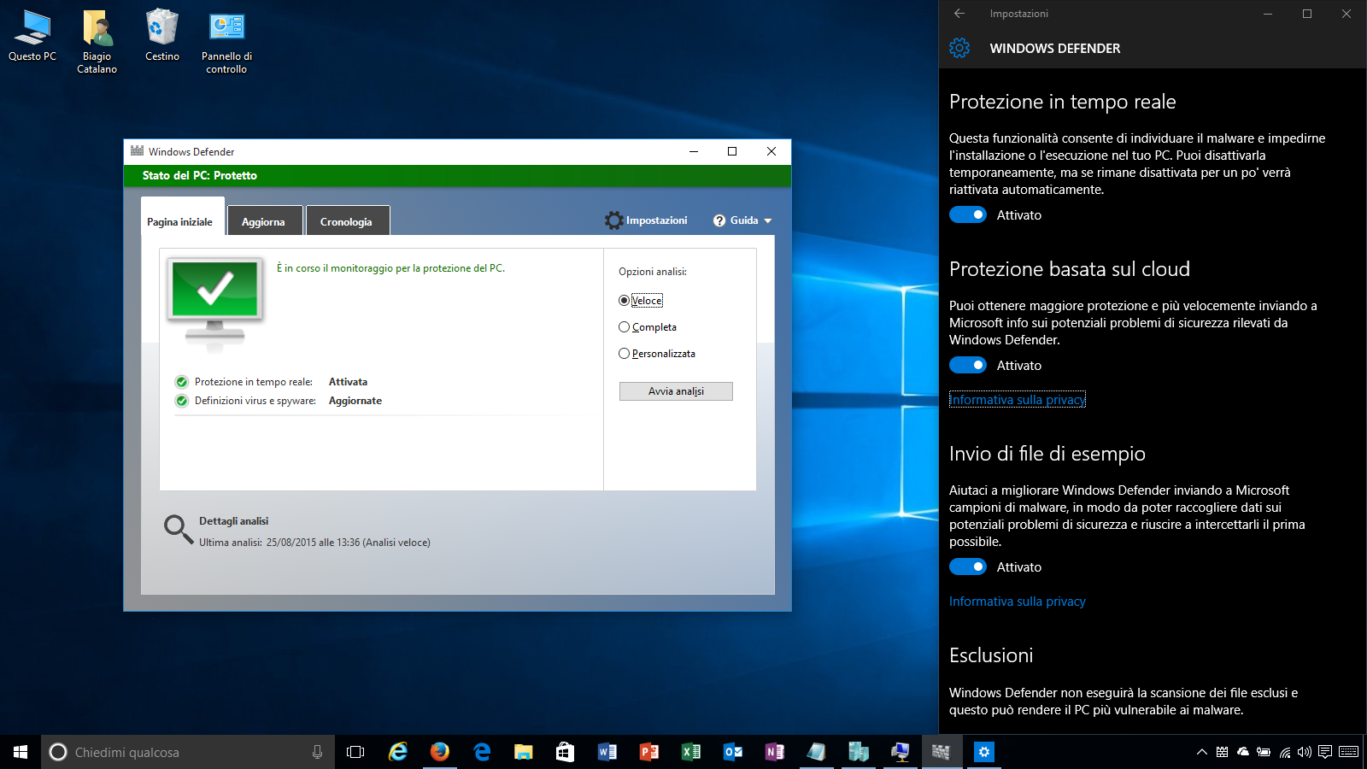Launch Firefox from the taskbar

point(440,752)
